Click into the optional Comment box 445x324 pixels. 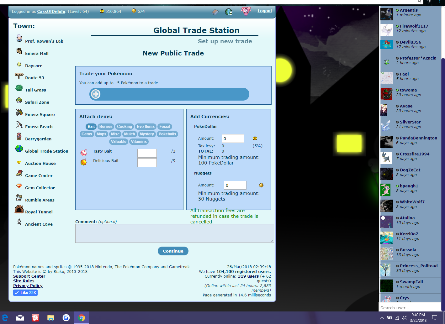[x=175, y=233]
